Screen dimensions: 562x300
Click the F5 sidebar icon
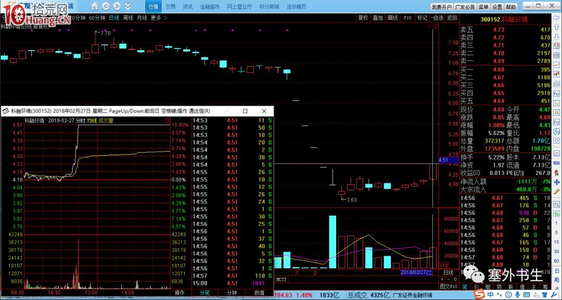pyautogui.click(x=557, y=204)
